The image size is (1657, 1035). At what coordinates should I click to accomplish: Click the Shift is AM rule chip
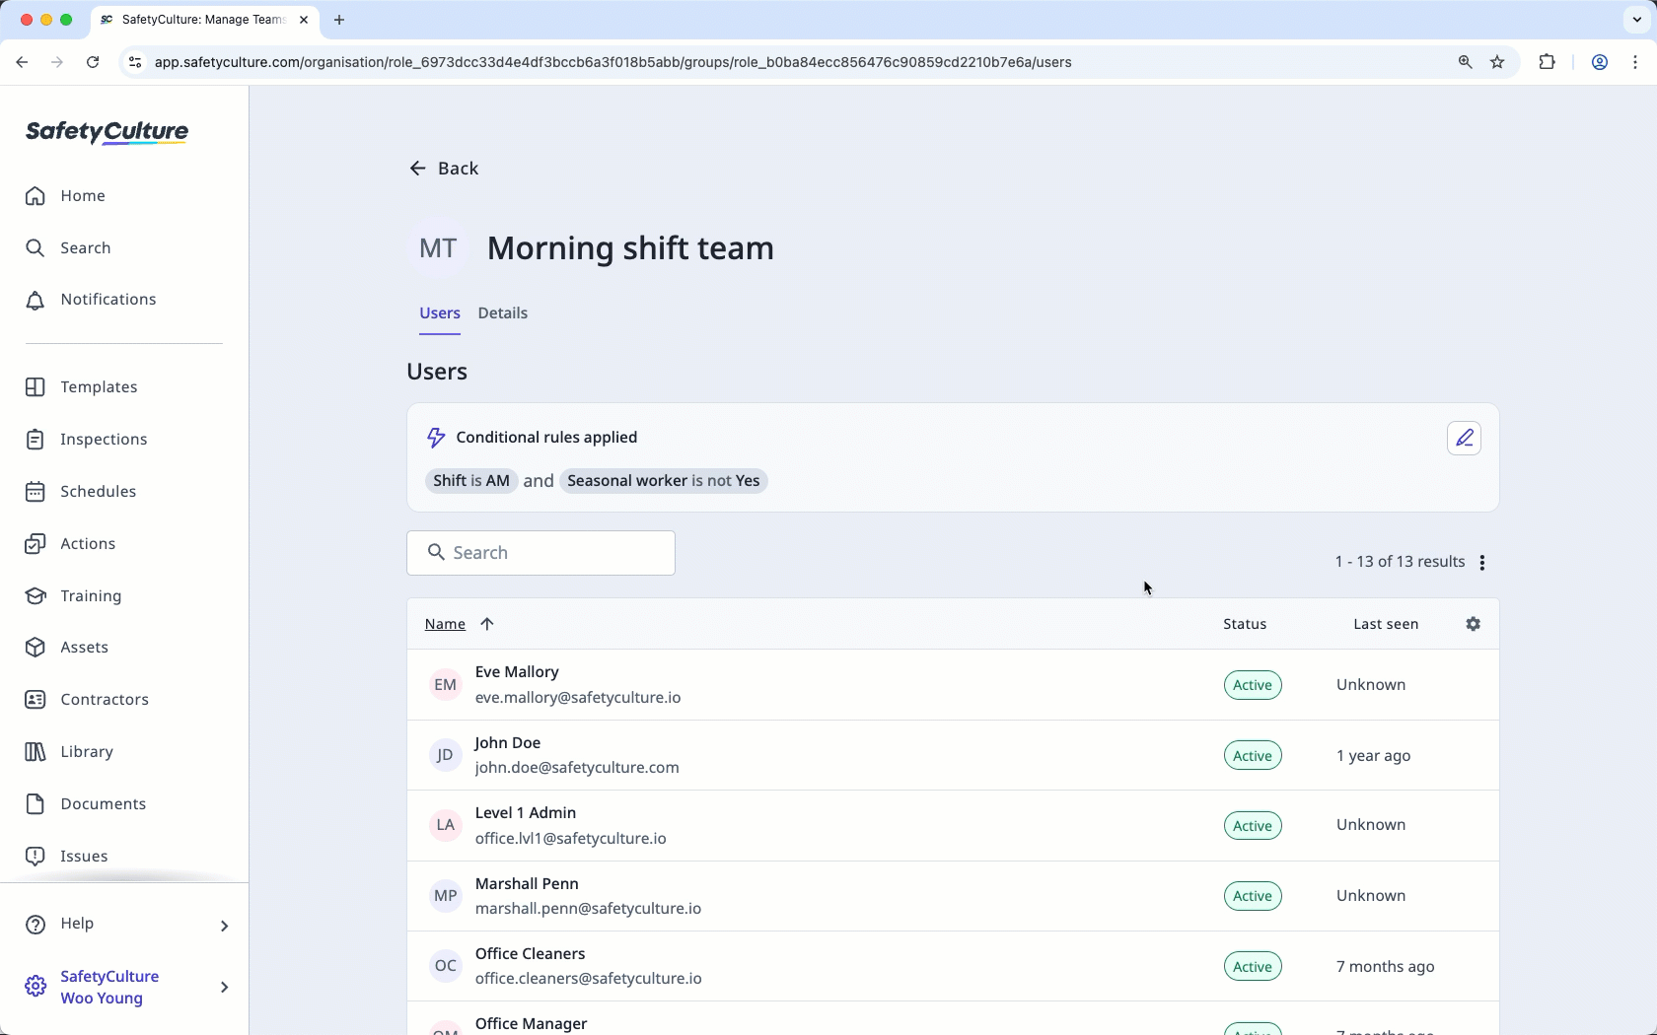click(471, 481)
